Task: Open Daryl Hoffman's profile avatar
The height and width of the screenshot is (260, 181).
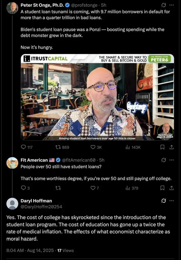Action: (12, 204)
